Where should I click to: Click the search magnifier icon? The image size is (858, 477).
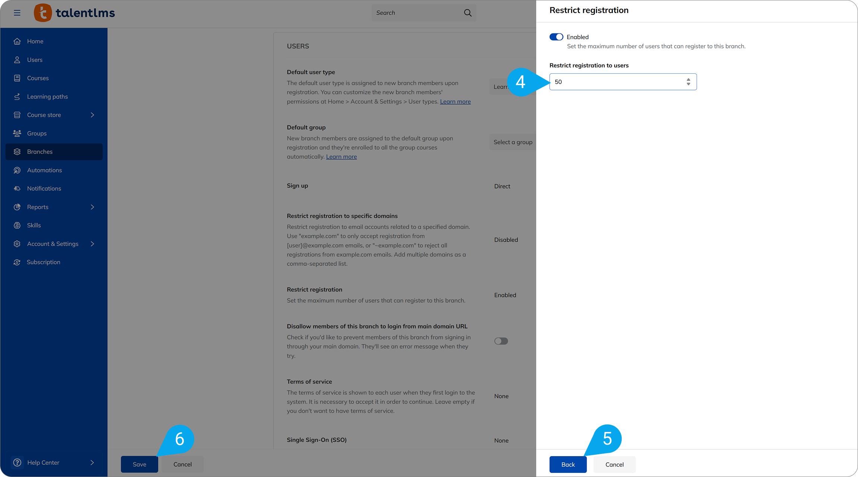(x=468, y=12)
